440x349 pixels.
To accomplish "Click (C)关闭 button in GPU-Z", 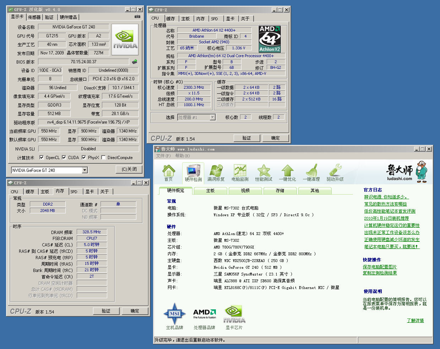I will (129, 169).
